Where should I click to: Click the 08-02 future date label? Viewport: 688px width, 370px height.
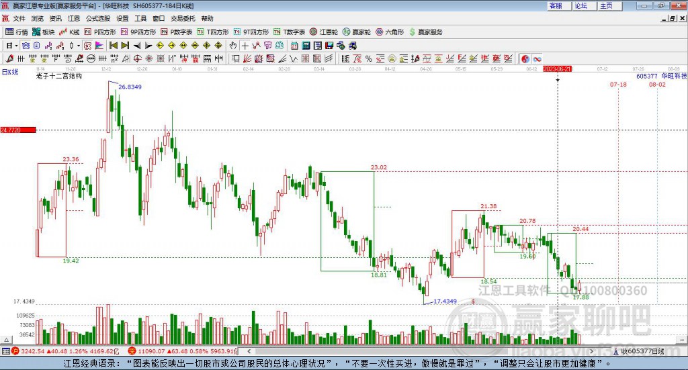pos(657,85)
